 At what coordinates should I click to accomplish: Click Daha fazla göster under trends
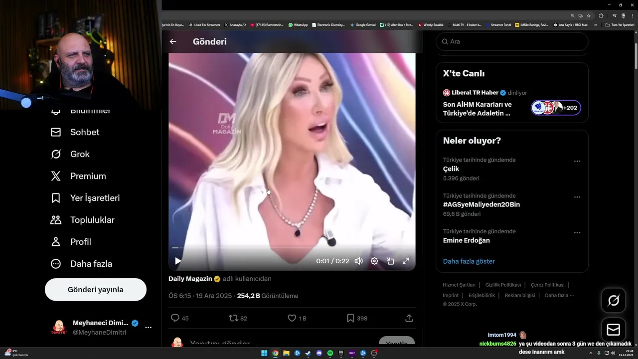(x=469, y=261)
